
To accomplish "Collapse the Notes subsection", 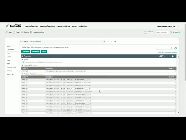I will [x=22, y=59].
